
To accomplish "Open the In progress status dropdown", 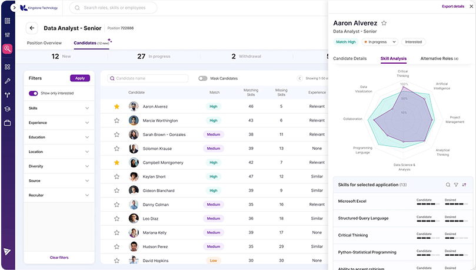I will [x=380, y=42].
